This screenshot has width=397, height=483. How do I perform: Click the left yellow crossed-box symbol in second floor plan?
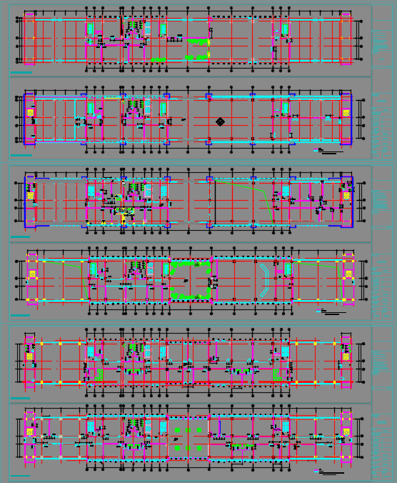click(30, 113)
